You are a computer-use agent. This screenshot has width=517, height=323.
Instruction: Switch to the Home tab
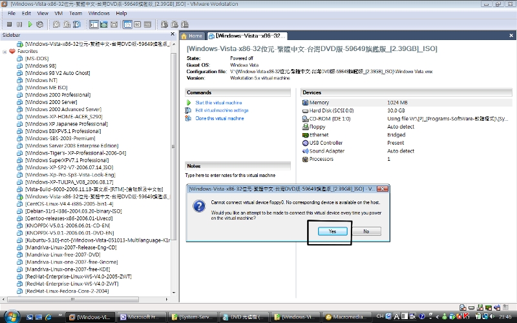(x=192, y=36)
